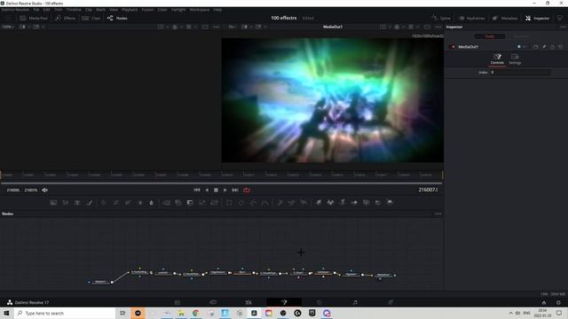Add a Matte Control node

(x=190, y=203)
